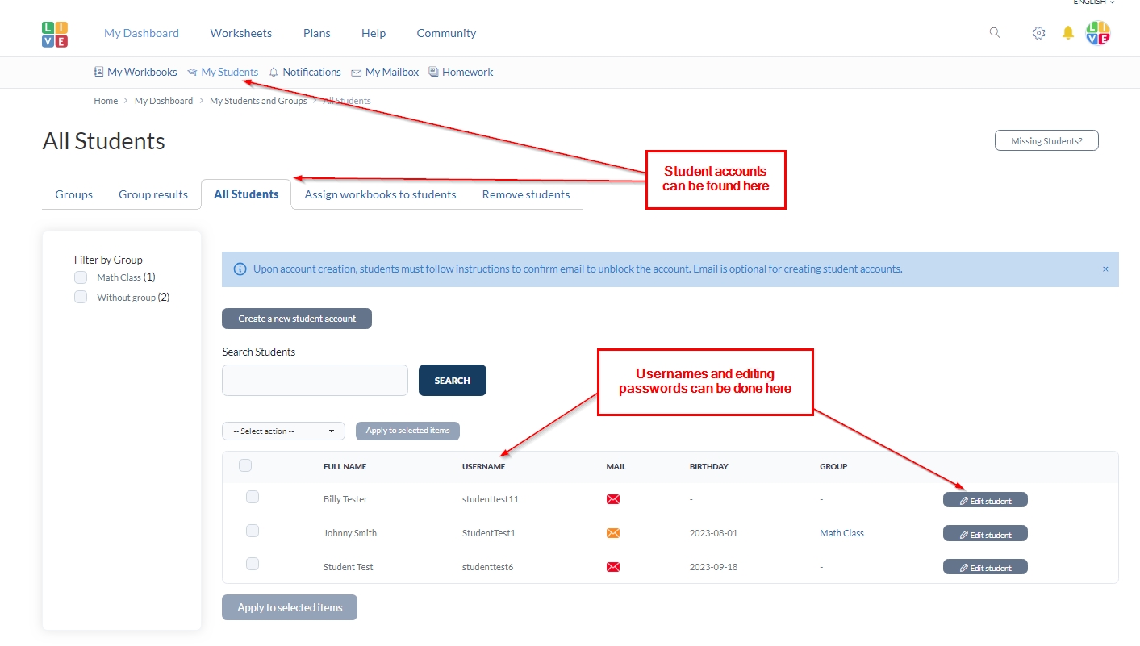Open the settings gear icon
Screen dimensions: 1140x646
point(1039,33)
